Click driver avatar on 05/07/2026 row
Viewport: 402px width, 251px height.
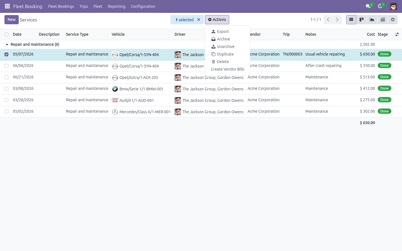pyautogui.click(x=178, y=55)
